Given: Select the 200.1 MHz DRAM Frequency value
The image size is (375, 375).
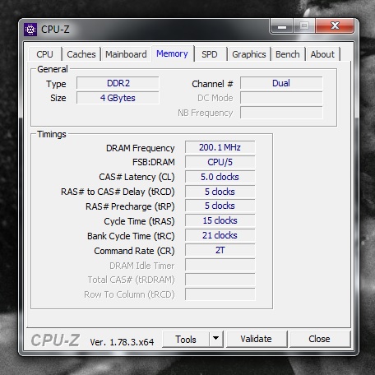Looking at the screenshot, I should [x=220, y=147].
